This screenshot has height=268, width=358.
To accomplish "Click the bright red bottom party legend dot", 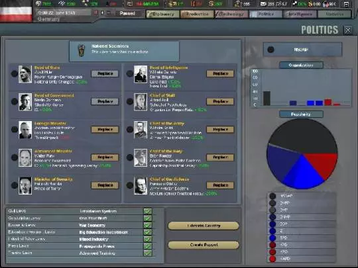I will click(272, 259).
